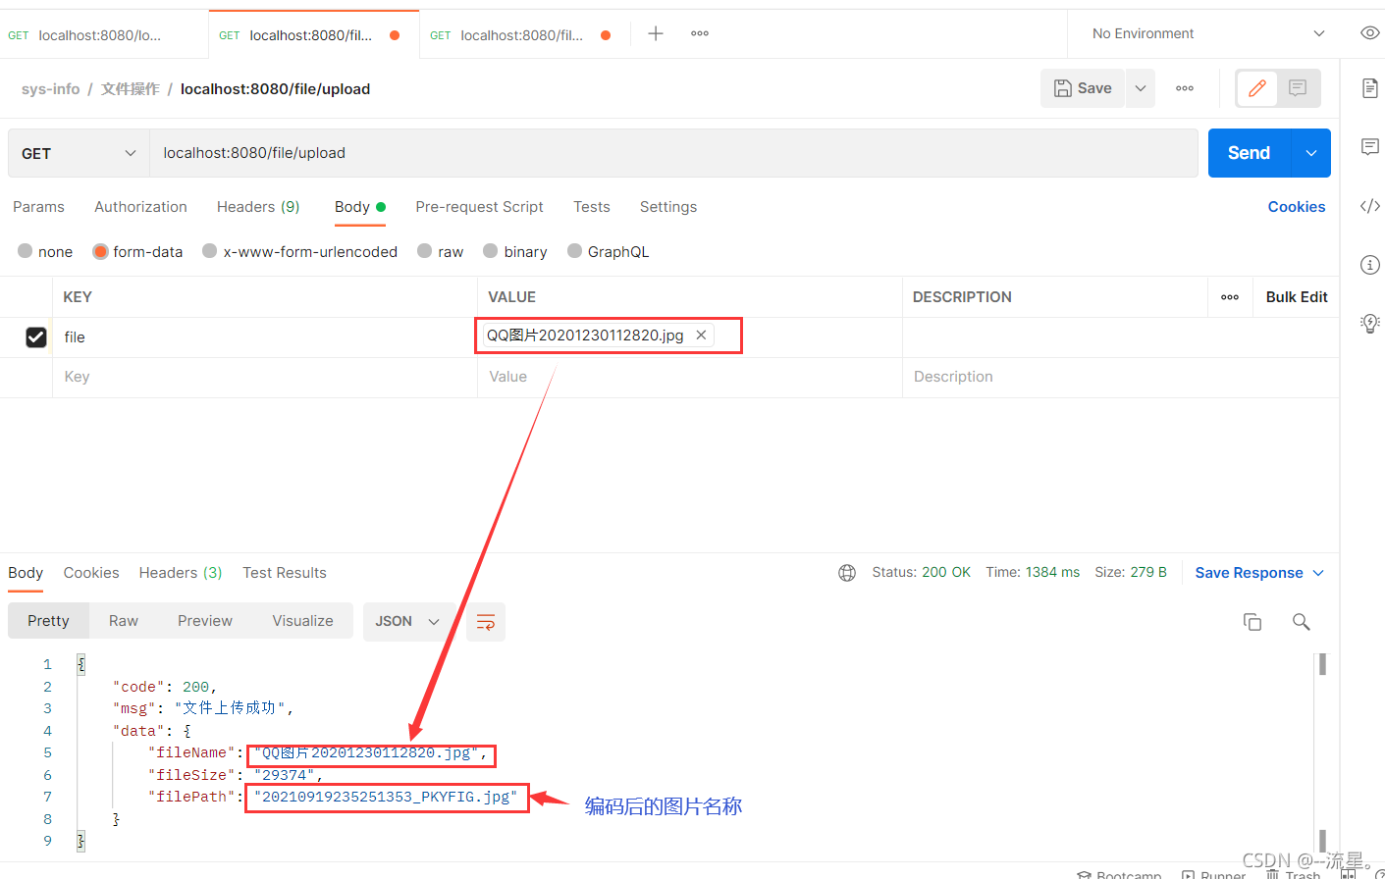Open the request Settings tab
This screenshot has width=1385, height=879.
[668, 207]
